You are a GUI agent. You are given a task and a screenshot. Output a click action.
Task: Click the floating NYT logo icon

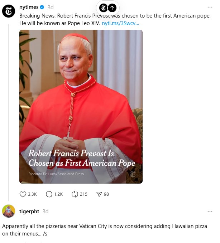coord(103,8)
